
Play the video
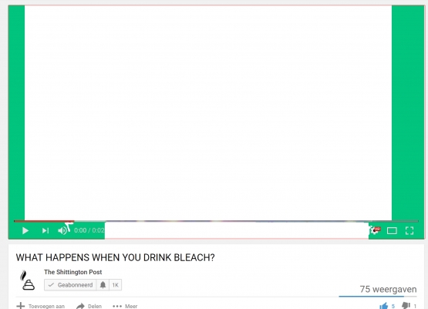[25, 231]
